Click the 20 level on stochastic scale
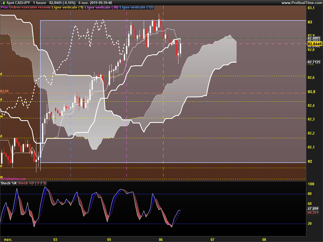Screen dimensions: 323x242 pos(310,224)
